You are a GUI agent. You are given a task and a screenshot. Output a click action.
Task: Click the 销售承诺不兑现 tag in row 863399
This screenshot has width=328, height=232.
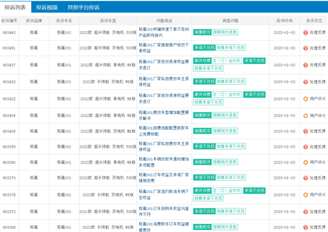point(231,146)
